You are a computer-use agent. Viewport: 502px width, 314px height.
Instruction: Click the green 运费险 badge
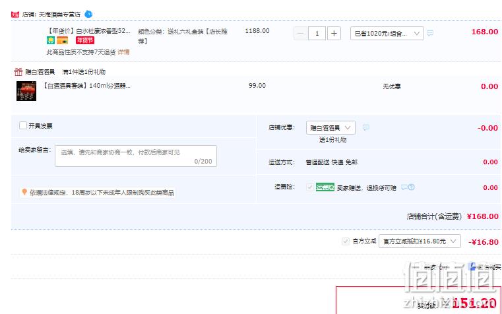325,187
